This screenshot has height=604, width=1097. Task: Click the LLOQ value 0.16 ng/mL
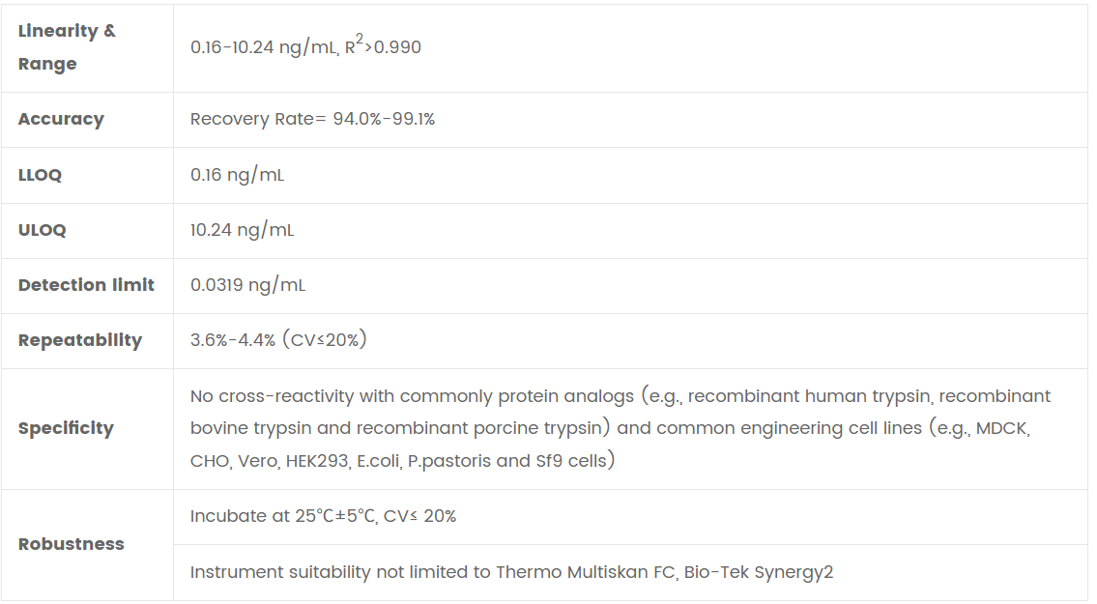237,175
